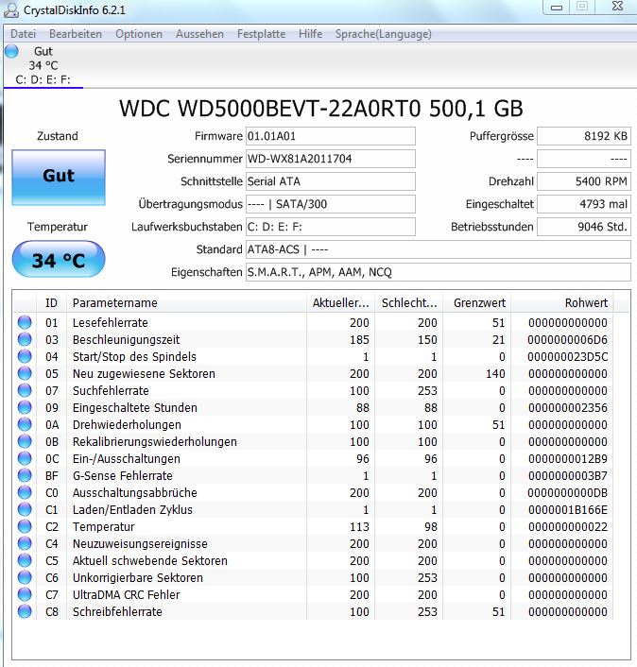Click the Zustand label above the health button
The height and width of the screenshot is (667, 637).
tap(58, 136)
